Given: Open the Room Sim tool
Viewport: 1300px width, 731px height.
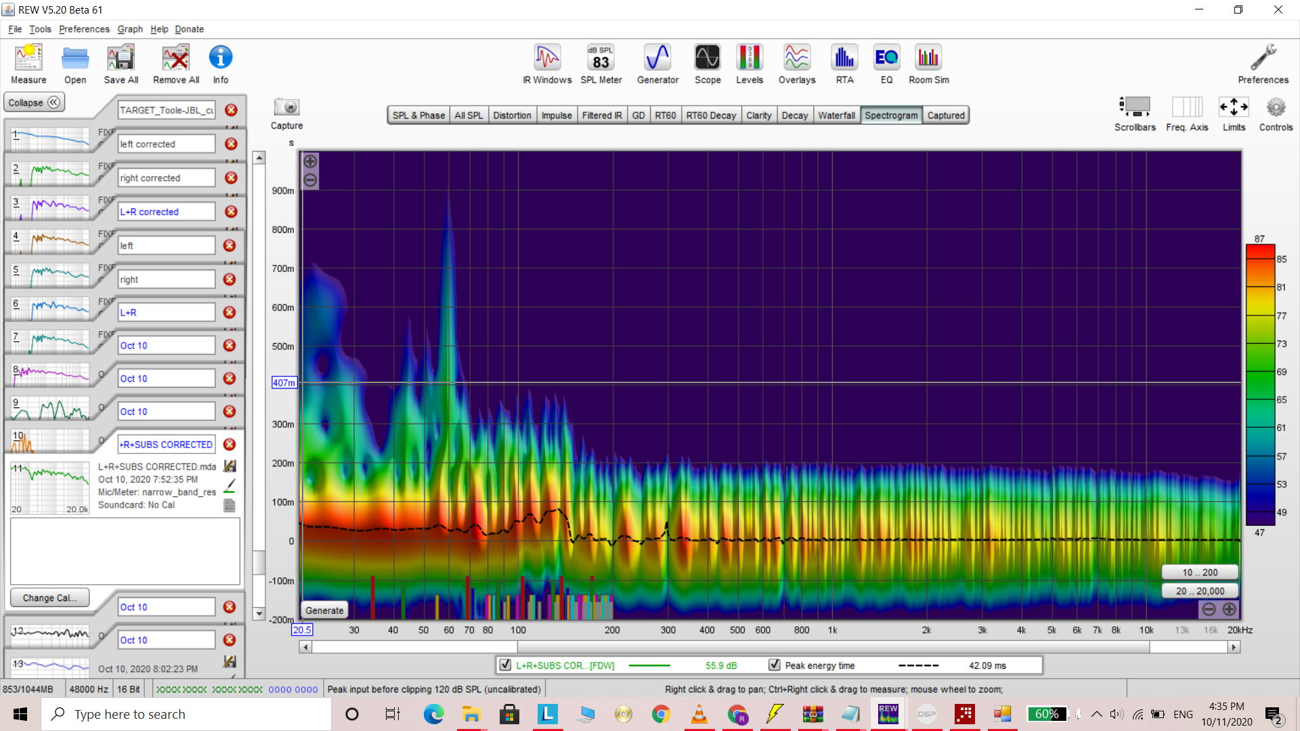Looking at the screenshot, I should pyautogui.click(x=928, y=64).
